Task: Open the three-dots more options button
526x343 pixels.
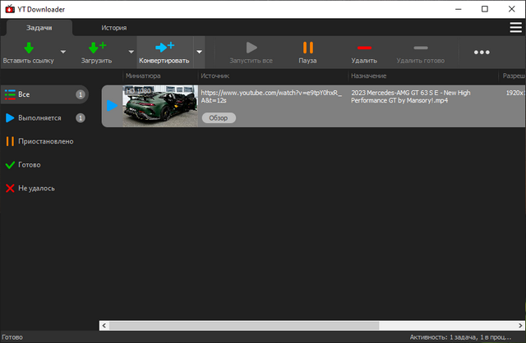Action: 482,53
